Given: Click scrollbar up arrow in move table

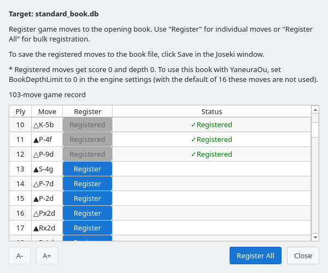Looking at the screenshot, I should pos(315,110).
